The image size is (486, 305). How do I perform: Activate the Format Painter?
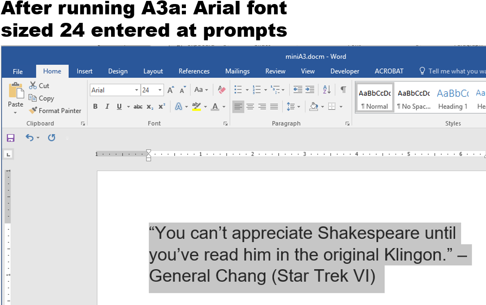point(55,111)
